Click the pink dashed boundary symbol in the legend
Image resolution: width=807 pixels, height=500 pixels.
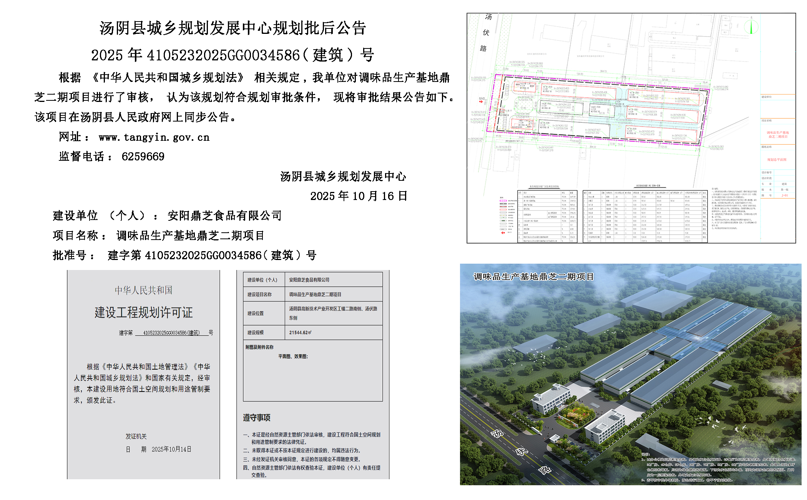click(503, 200)
